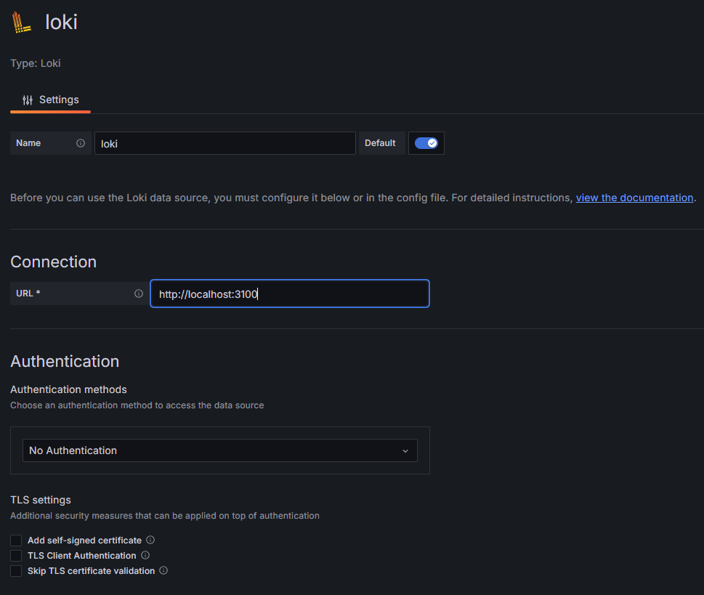Click info icon beside Skip TLS certificate validation
The image size is (704, 595).
click(x=164, y=570)
